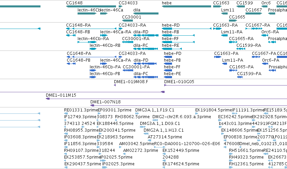The image size is (287, 169).
Task: Select clone DME1-011M15 end marker
Action: coord(48,99)
